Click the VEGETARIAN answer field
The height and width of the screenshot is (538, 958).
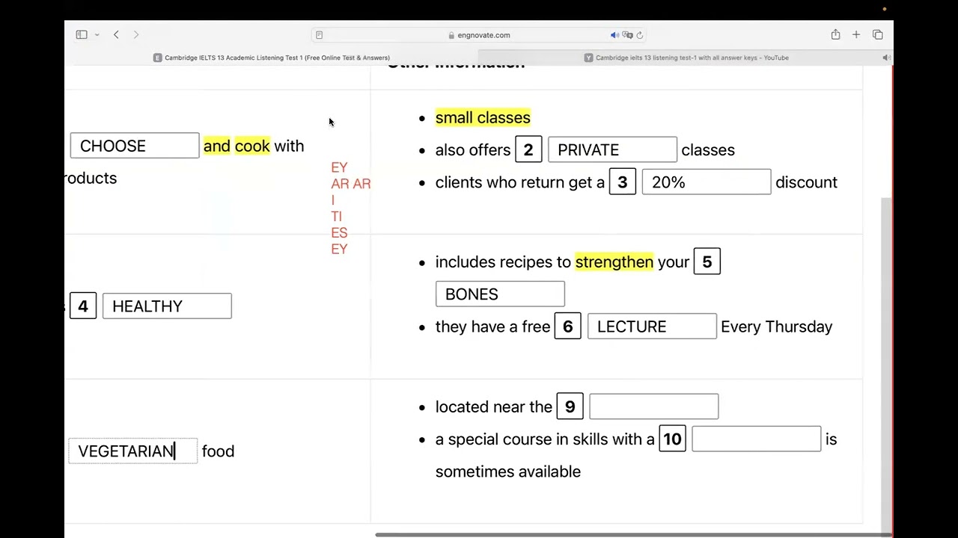(133, 451)
